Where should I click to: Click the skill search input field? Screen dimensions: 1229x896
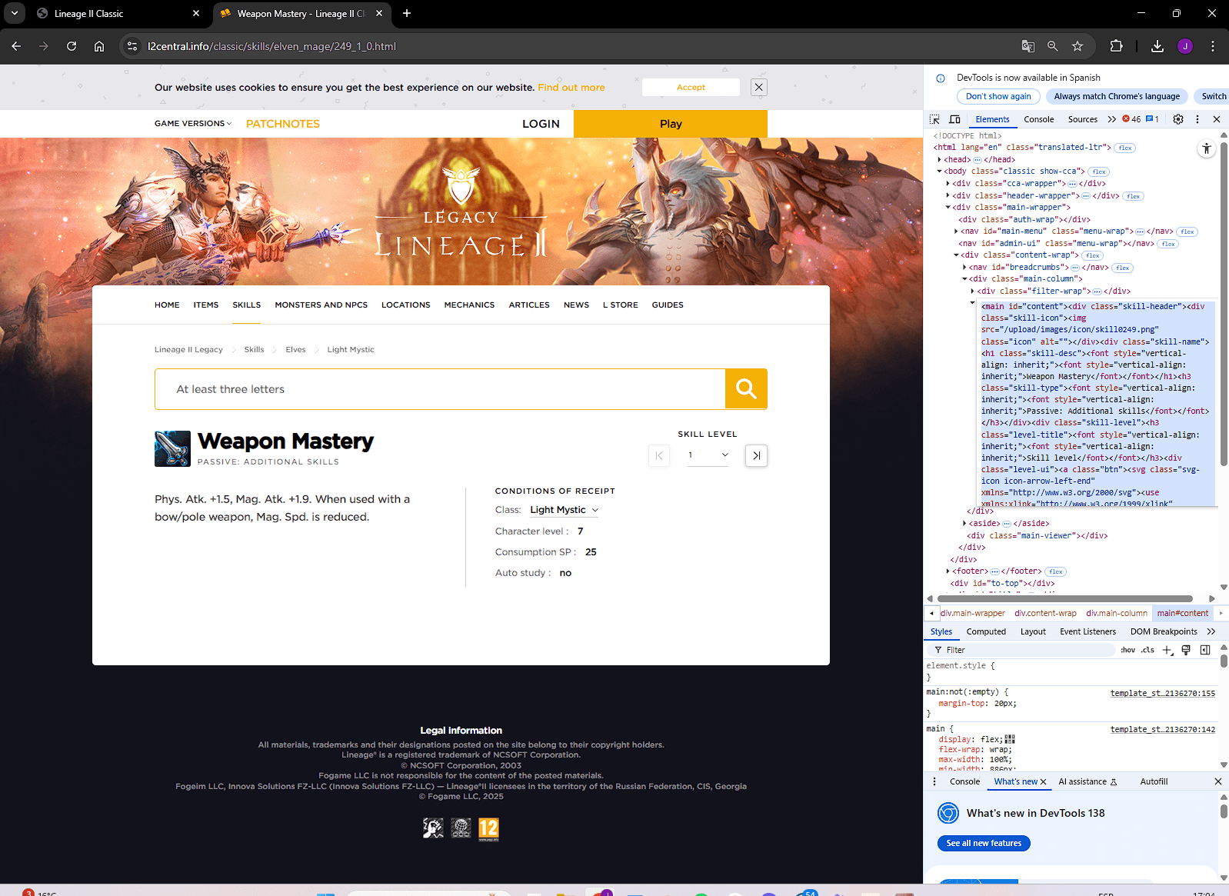pyautogui.click(x=440, y=389)
